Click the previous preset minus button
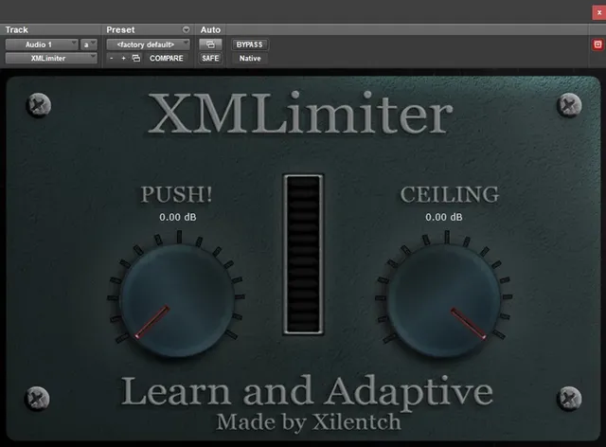Viewport: 606px width, 447px height. pos(112,59)
